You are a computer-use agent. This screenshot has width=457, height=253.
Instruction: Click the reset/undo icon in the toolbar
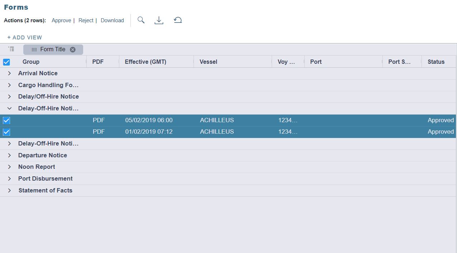coord(177,20)
